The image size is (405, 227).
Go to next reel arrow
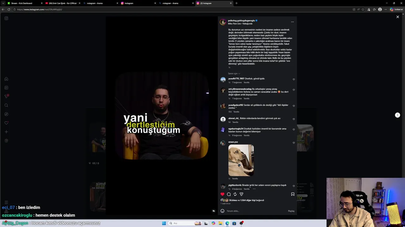[397, 115]
